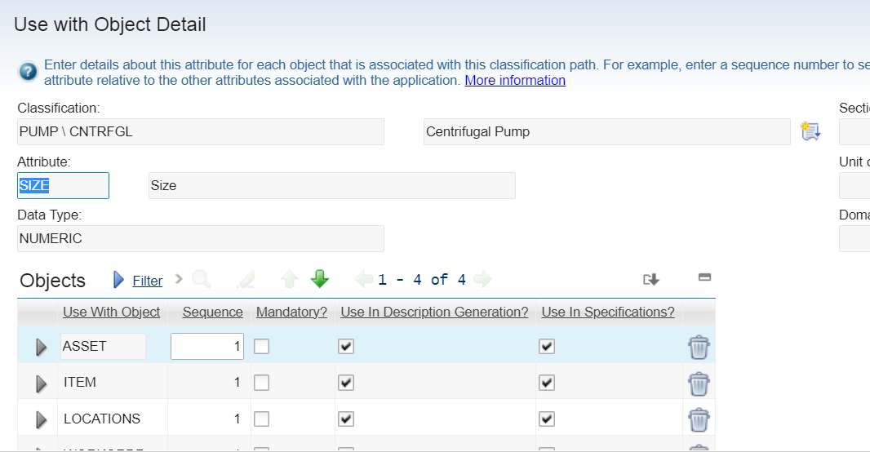Delete the ITEM row with trash icon
The height and width of the screenshot is (452, 870).
(x=699, y=383)
